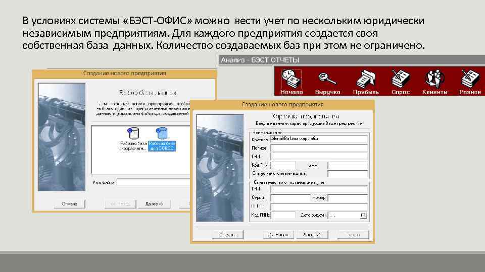
Task: Click the Статус налогоплательщика field
Action: [348, 174]
